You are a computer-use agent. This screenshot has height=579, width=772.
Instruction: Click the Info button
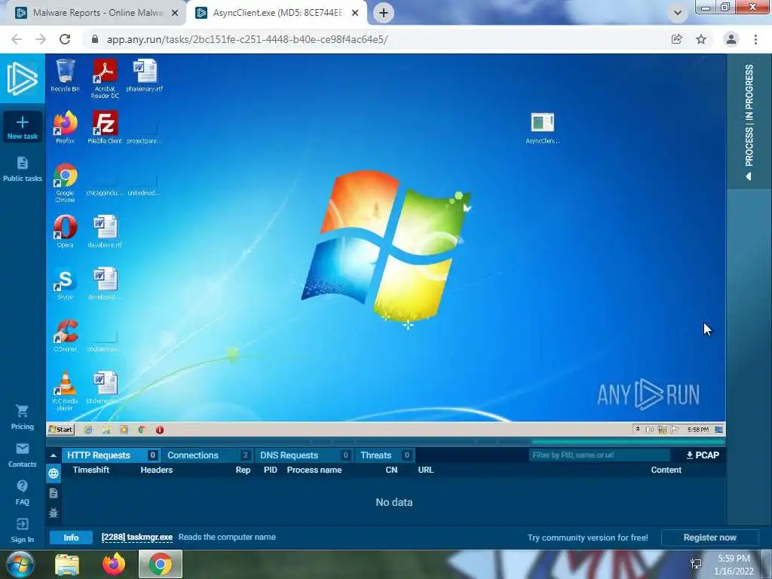click(x=71, y=538)
